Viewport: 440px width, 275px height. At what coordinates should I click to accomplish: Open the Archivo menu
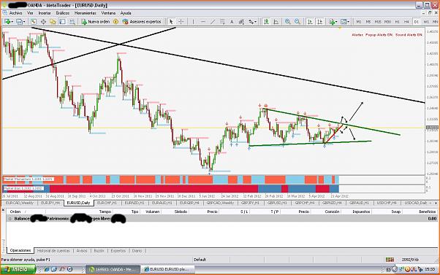[15, 13]
